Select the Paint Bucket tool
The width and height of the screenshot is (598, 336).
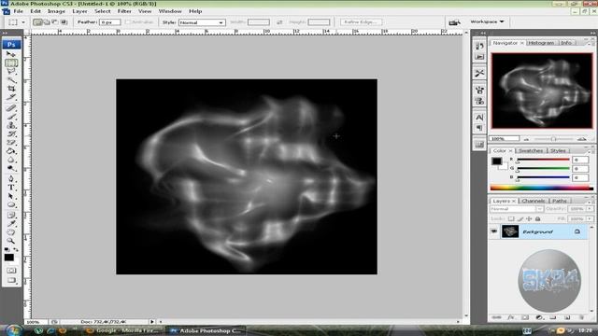pos(11,151)
